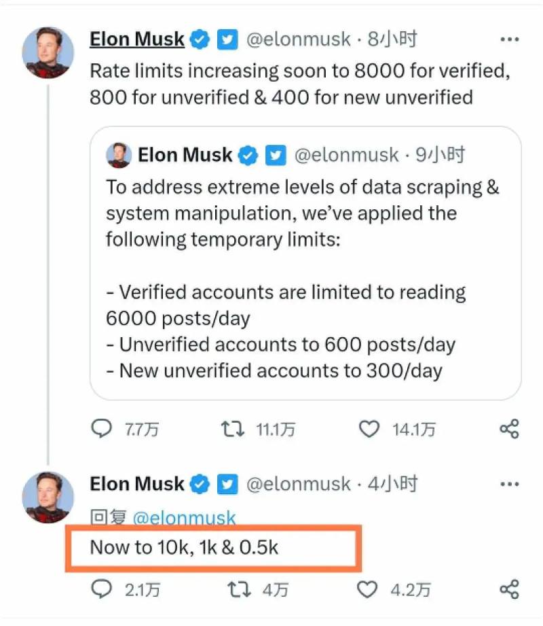Click the 'Now to 10k, 1k & 0.5k' text
Image resolution: width=543 pixels, height=626 pixels.
pos(184,548)
